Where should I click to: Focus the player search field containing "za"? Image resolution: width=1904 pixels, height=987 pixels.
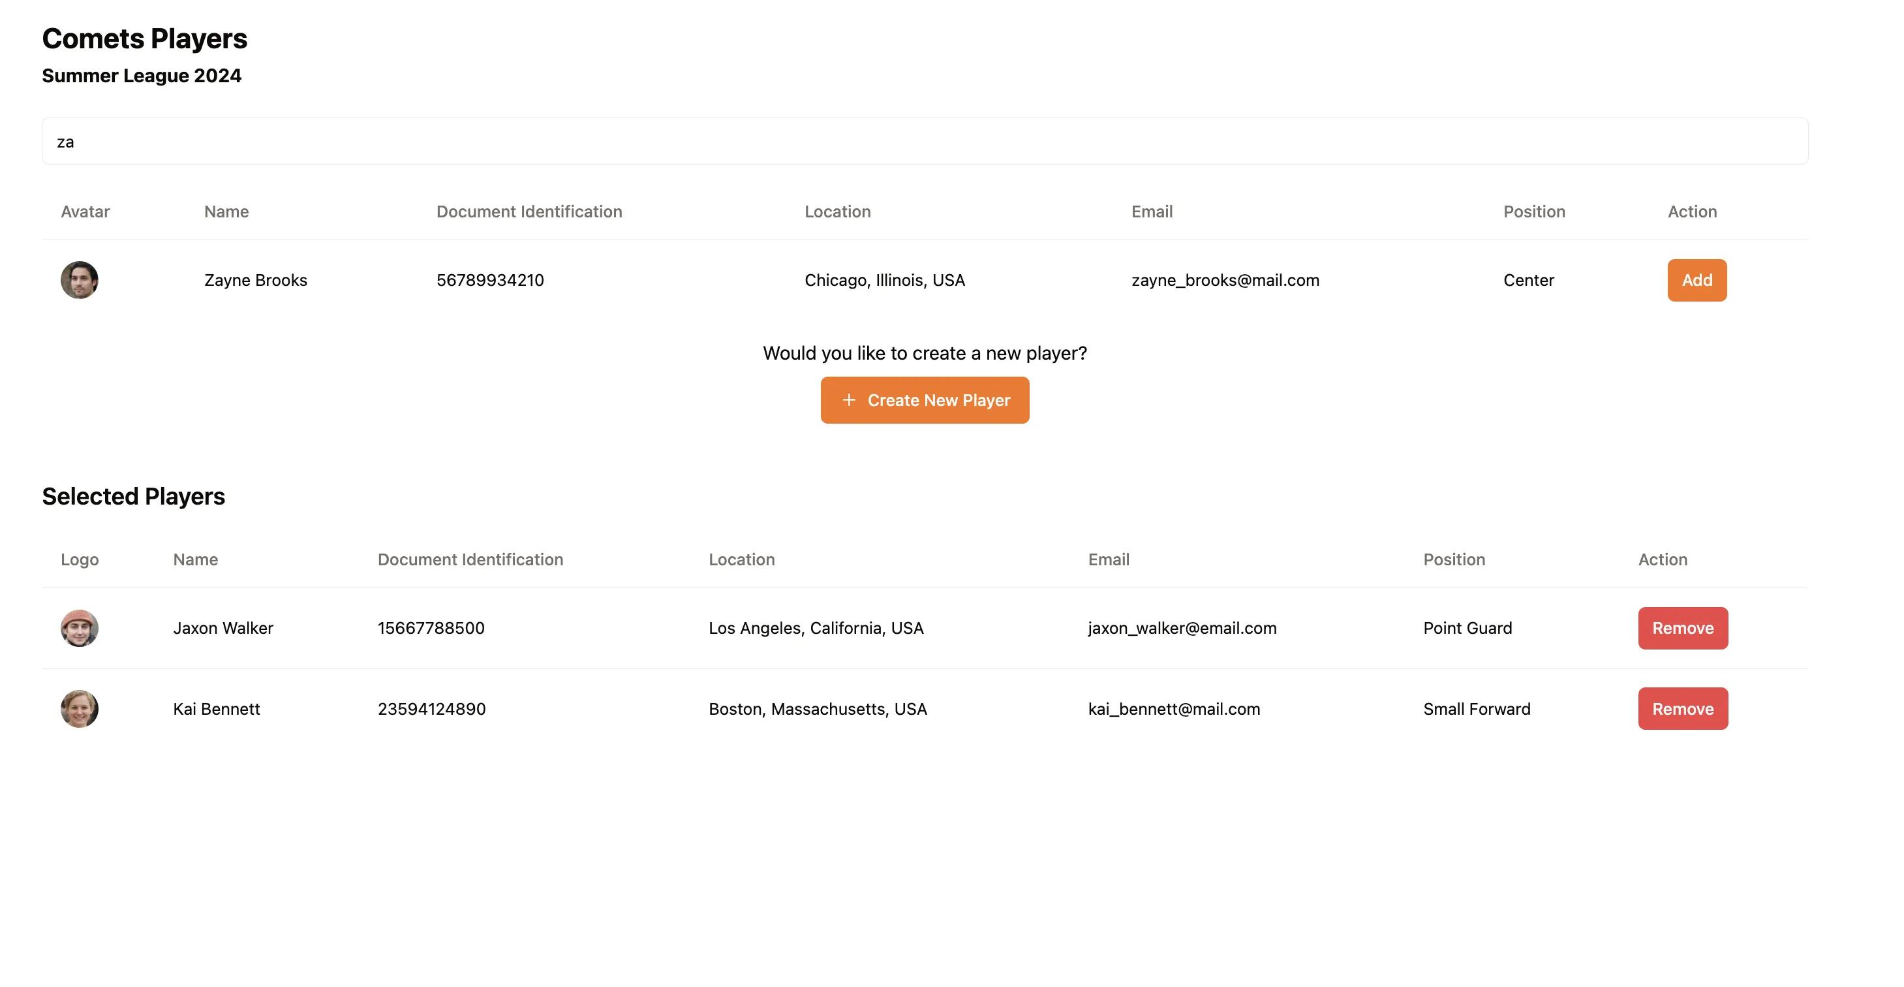[925, 141]
